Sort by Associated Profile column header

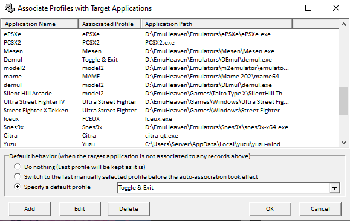click(109, 24)
